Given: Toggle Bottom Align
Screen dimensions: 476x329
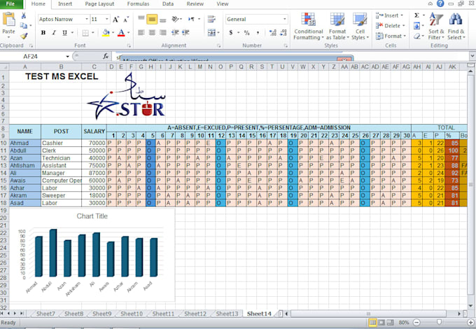Looking at the screenshot, I should click(x=162, y=19).
